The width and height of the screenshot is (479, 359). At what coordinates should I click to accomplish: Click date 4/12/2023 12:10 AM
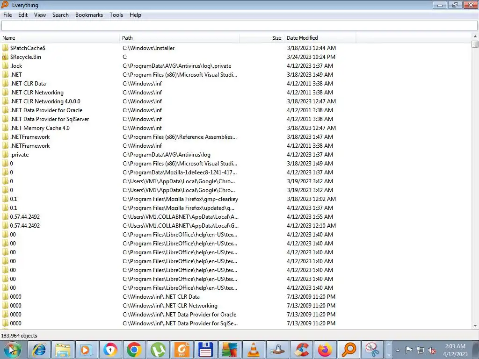311,226
